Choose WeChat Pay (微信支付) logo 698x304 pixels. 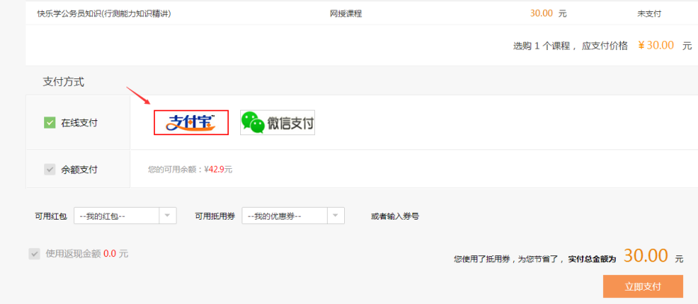278,122
